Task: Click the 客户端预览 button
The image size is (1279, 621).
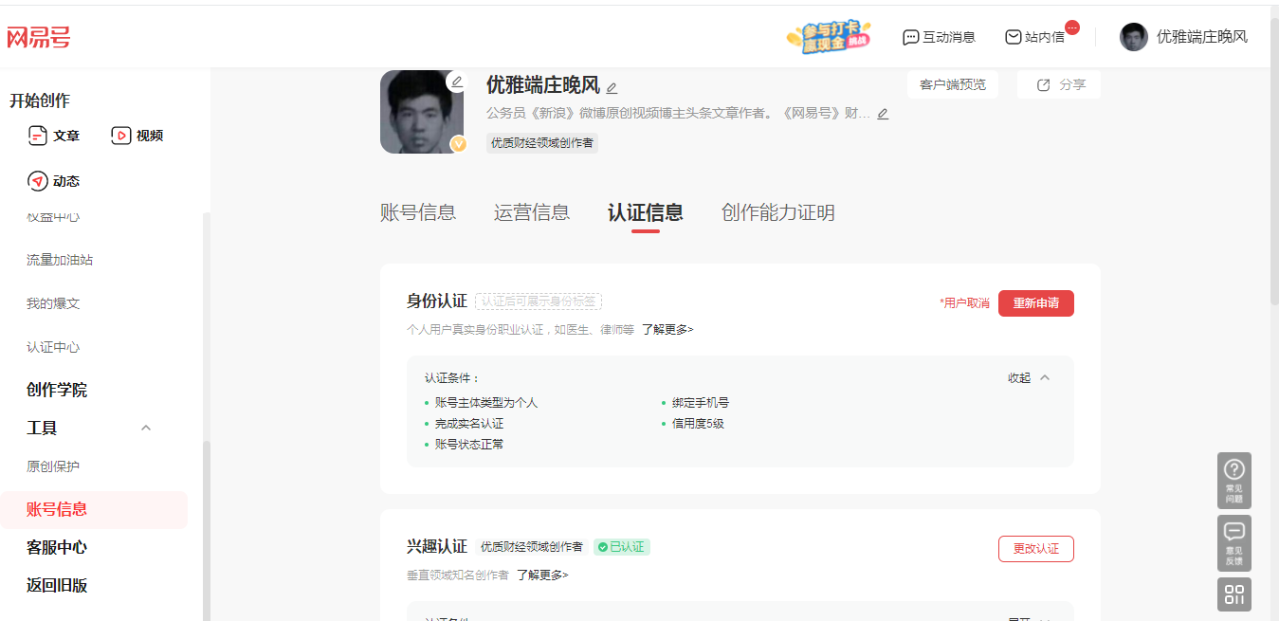Action: click(953, 84)
